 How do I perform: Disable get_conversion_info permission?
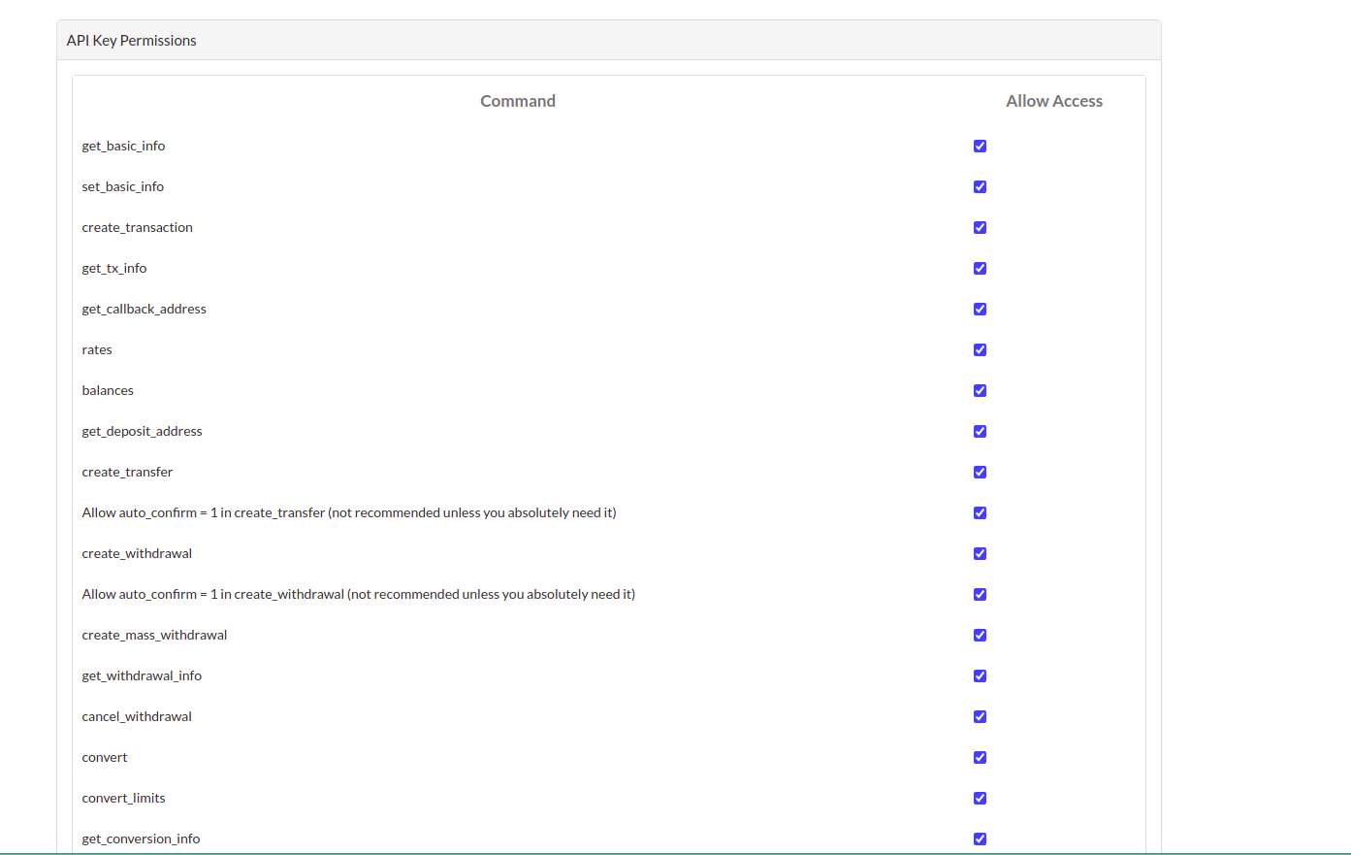point(980,839)
